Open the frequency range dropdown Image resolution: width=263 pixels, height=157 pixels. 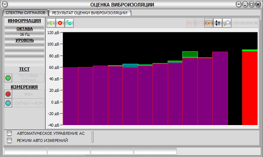click(245, 23)
